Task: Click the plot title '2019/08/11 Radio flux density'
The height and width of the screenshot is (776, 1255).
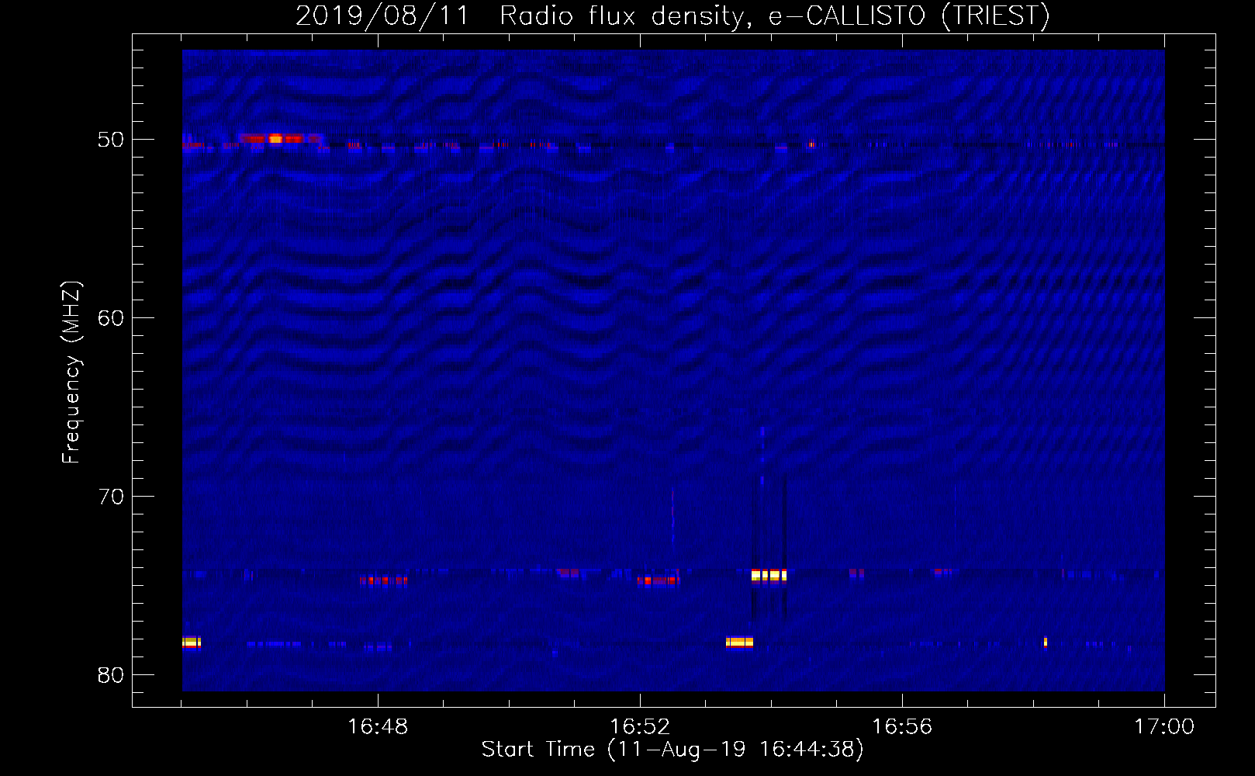Action: click(x=672, y=16)
